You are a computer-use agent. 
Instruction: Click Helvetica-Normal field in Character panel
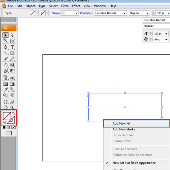coord(156,20)
